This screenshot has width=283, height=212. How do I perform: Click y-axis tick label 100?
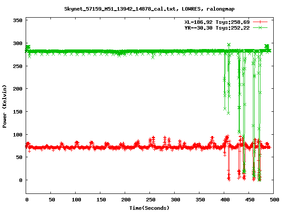pyautogui.click(x=18, y=134)
